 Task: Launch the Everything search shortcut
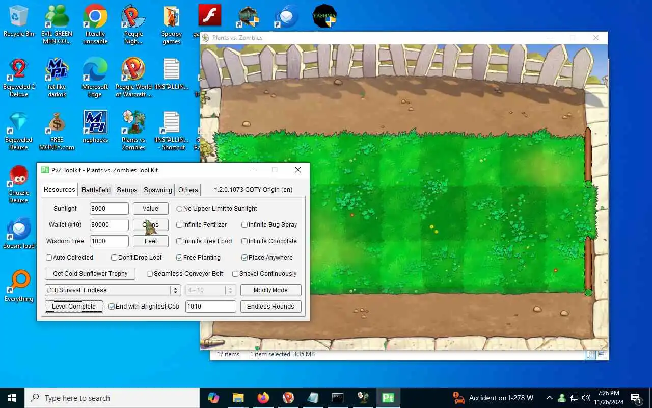point(19,286)
